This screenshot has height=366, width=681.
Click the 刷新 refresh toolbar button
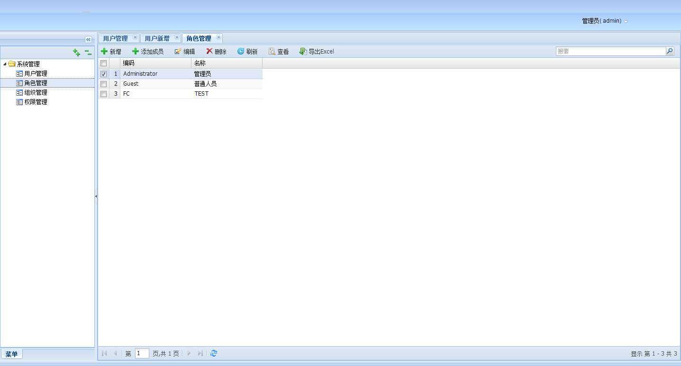tap(247, 51)
